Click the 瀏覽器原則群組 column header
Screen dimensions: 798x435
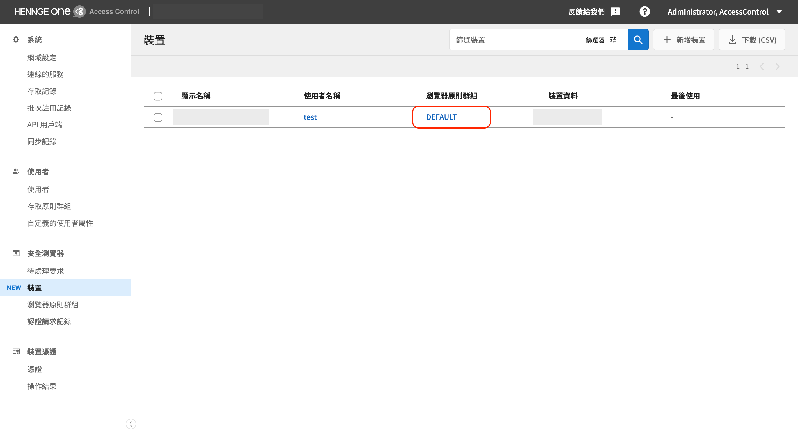coord(451,96)
